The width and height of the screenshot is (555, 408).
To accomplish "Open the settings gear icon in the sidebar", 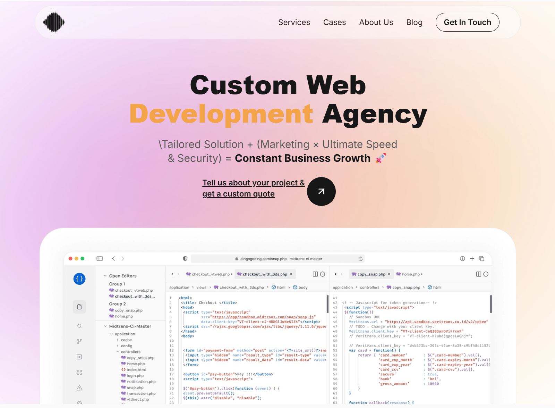I will click(79, 403).
